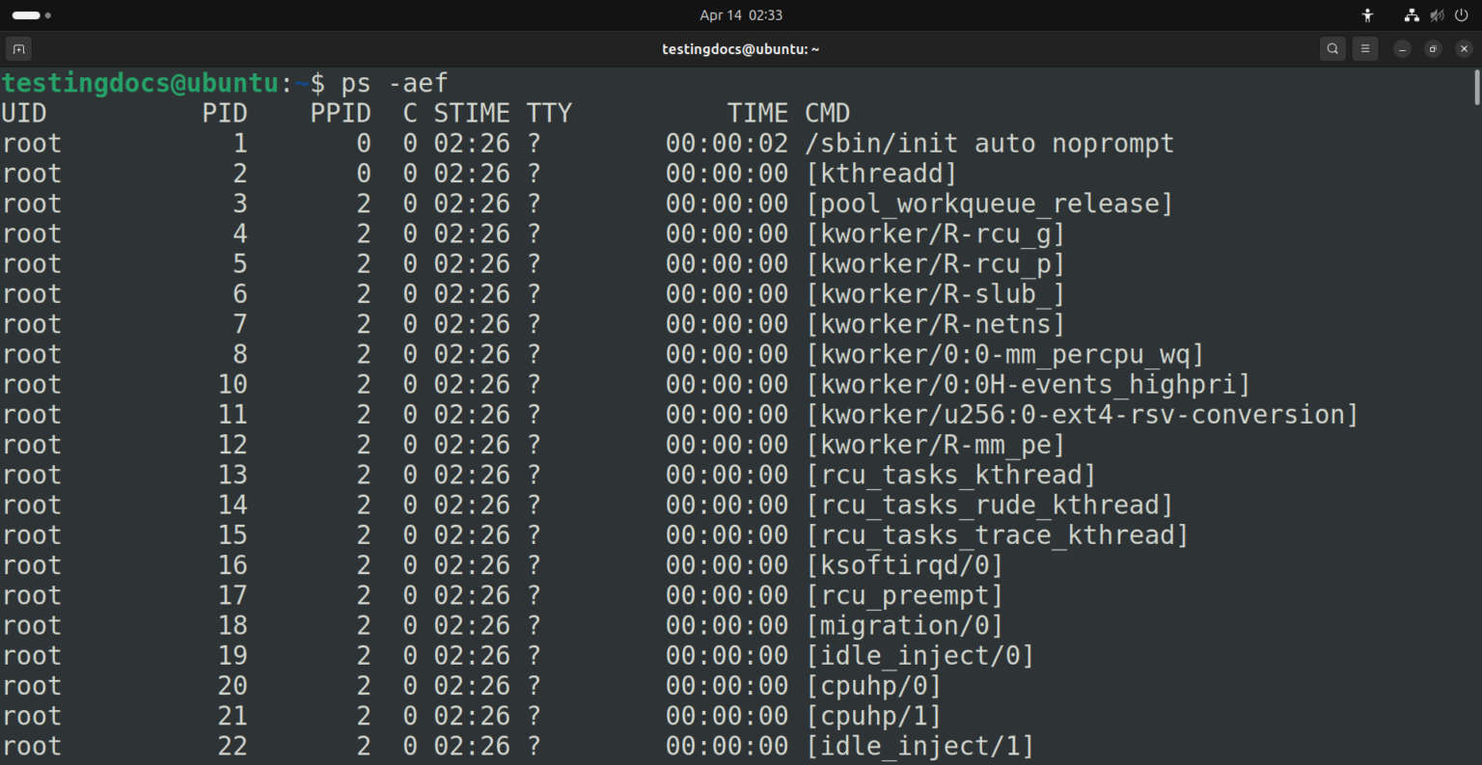Click the testingdocs@ubuntu window title
The image size is (1482, 765).
(741, 48)
